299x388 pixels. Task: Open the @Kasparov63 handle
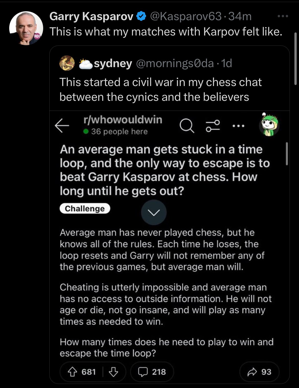click(x=186, y=17)
